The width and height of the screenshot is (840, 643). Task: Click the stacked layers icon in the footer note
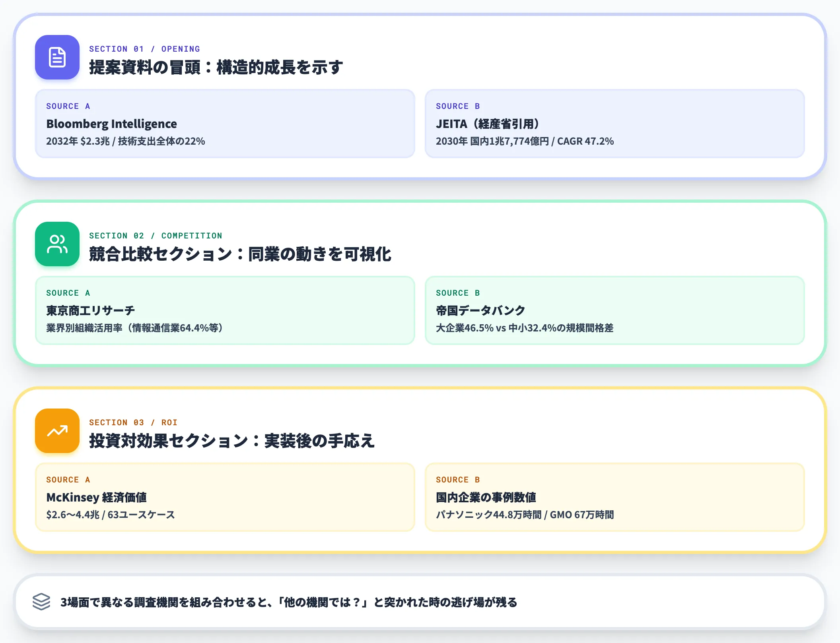pyautogui.click(x=41, y=602)
